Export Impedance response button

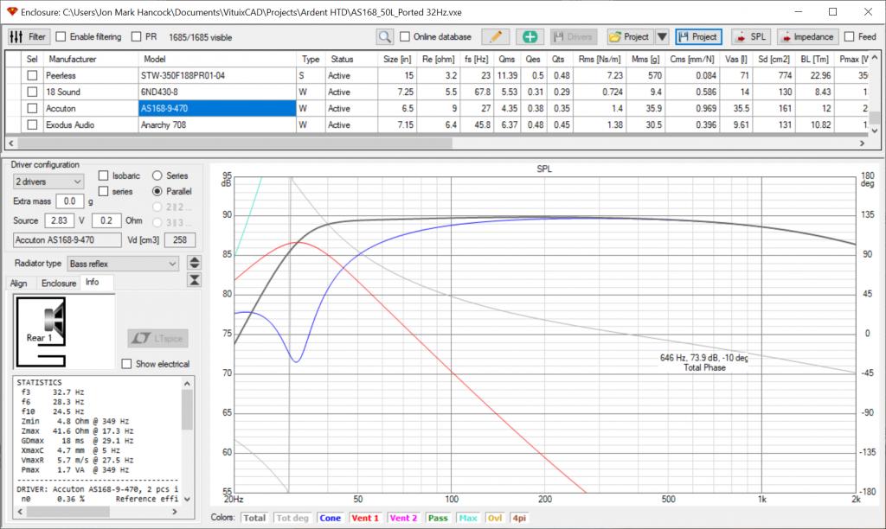808,36
